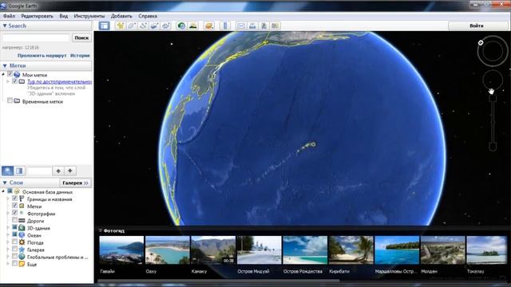
Task: Collapse the Мои метки tree node
Action: pyautogui.click(x=3, y=74)
